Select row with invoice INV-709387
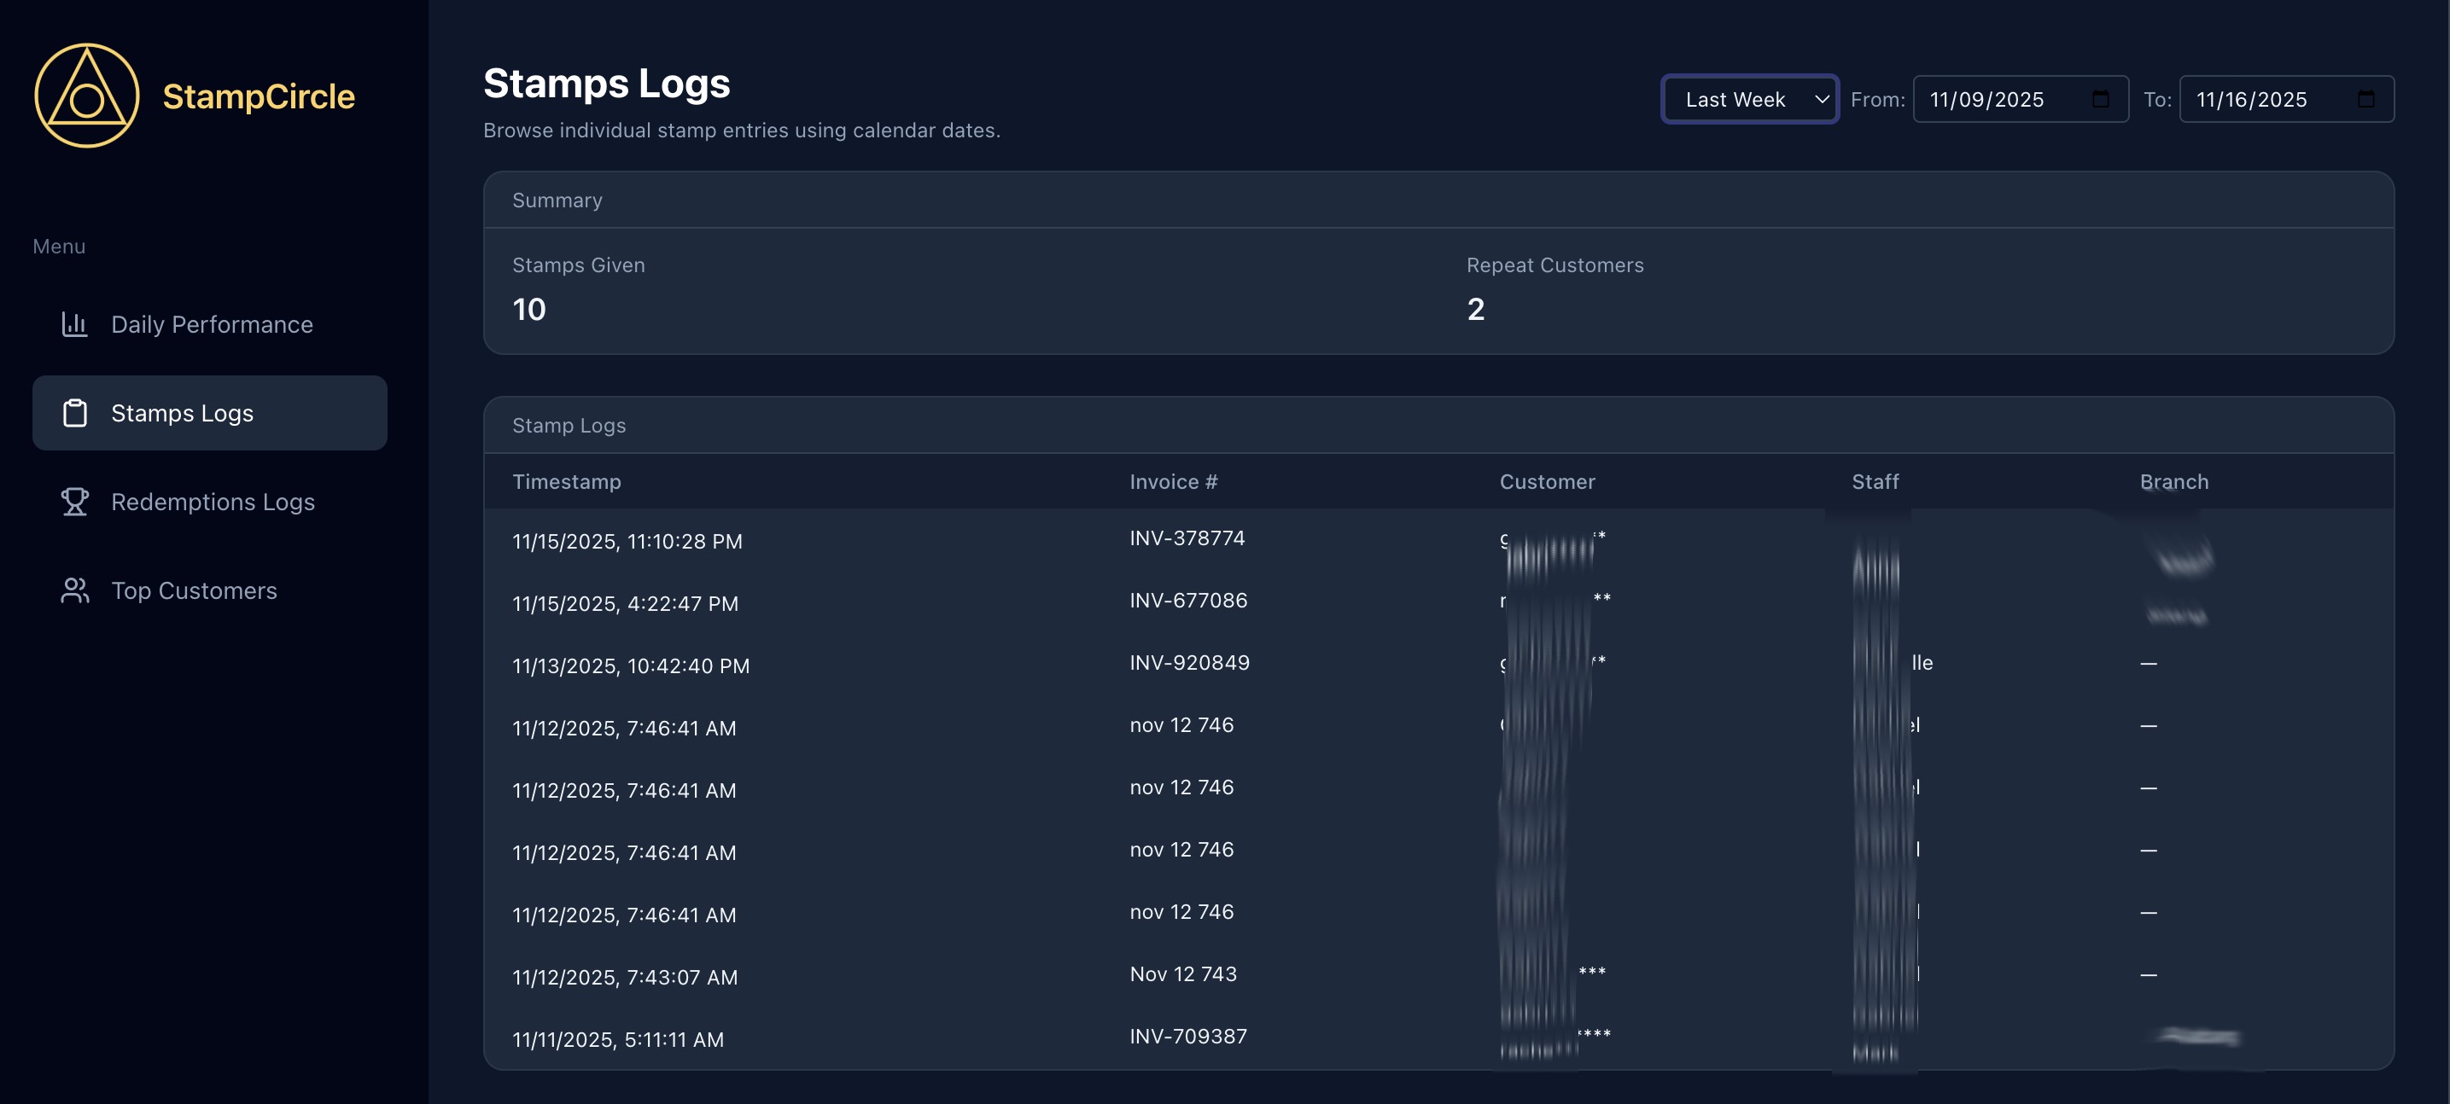This screenshot has height=1104, width=2450. click(1187, 1037)
